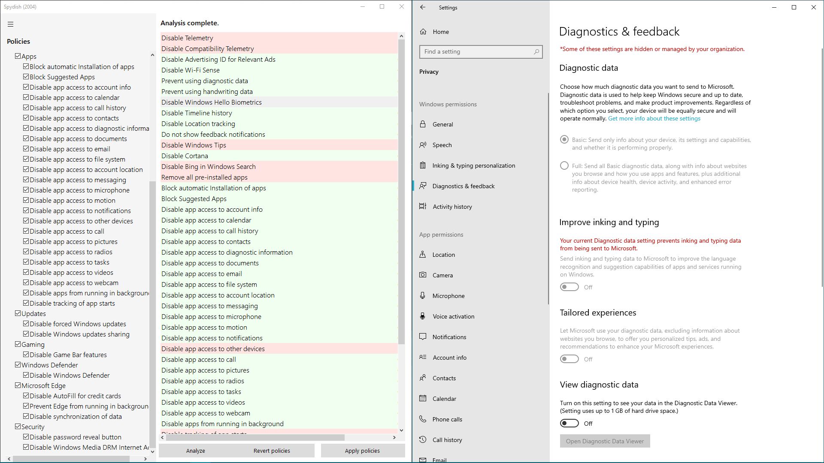Click the horizontal scrollbar thumb under the analysis list
The height and width of the screenshot is (463, 824).
[255, 438]
